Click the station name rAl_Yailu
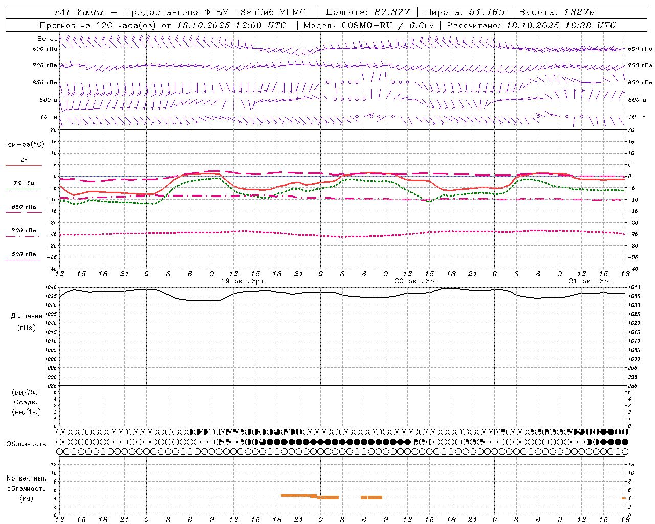655x524 pixels. [x=78, y=12]
